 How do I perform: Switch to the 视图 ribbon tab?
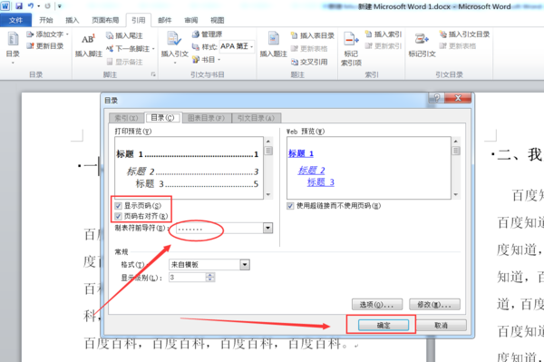pyautogui.click(x=218, y=20)
